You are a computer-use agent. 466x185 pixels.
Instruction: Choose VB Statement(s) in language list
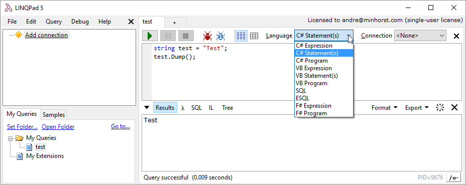324,76
